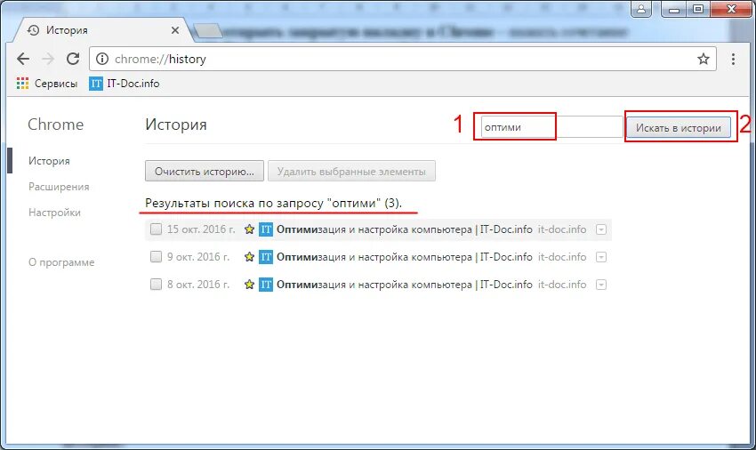Check the 9 окт. 2016 г. entry checkbox
This screenshot has width=756, height=450.
[156, 257]
